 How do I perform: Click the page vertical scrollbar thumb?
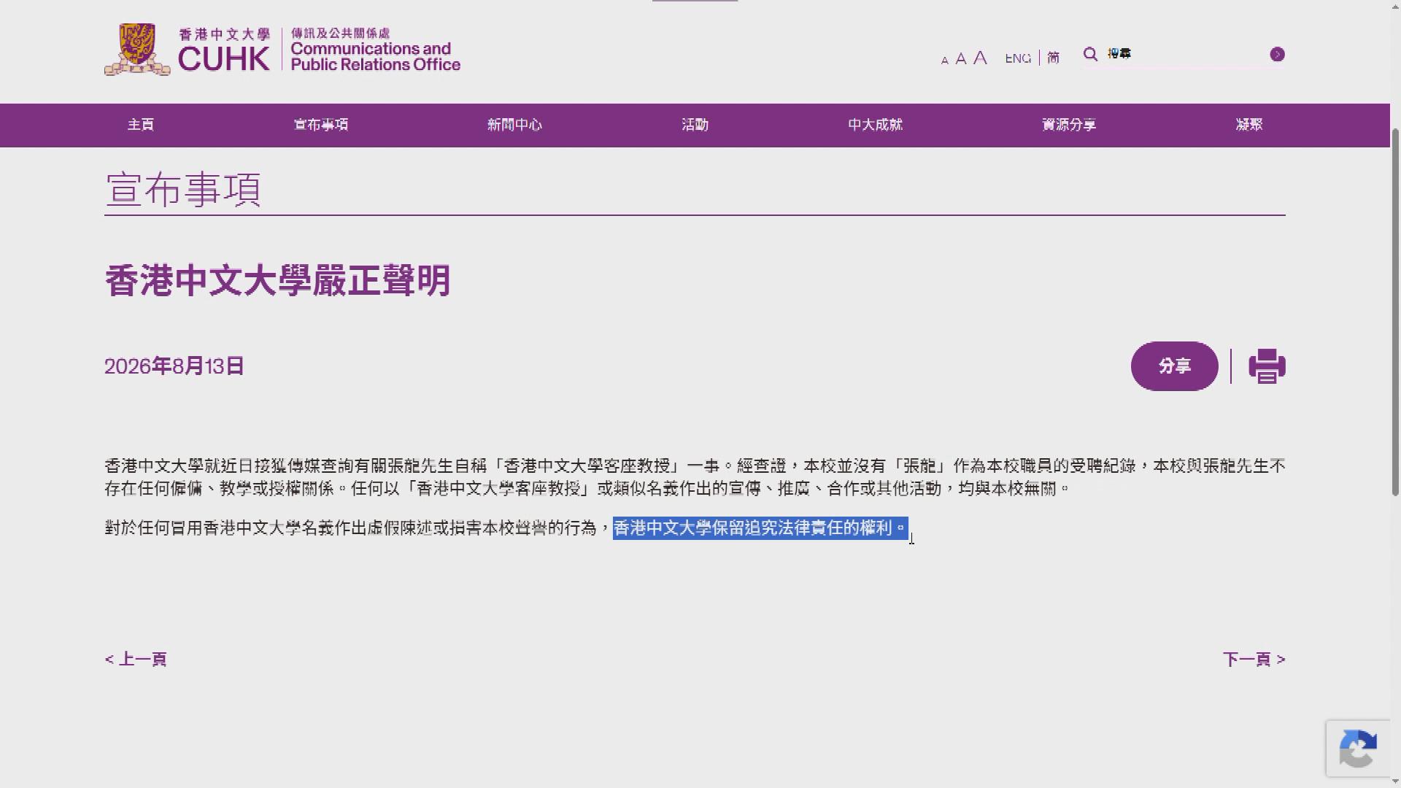pos(1395,314)
